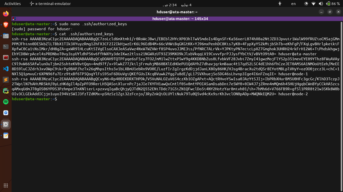Toggle Wi-Fi from the top bar indicator

tap(313, 3)
